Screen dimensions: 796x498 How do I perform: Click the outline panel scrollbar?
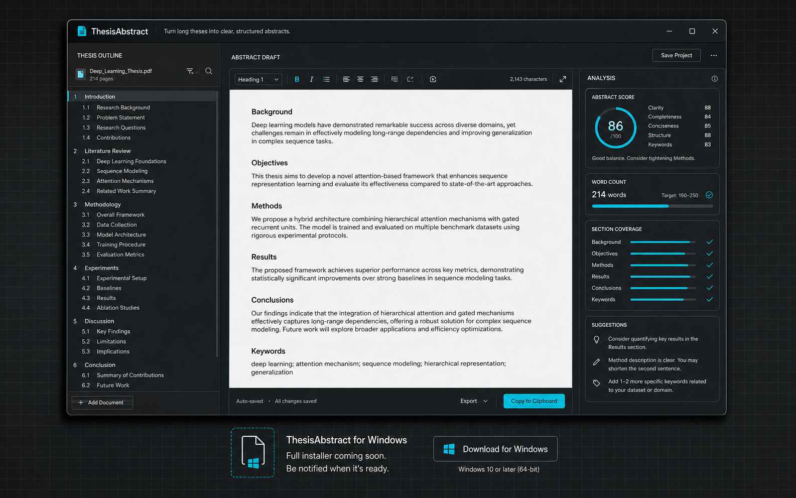tap(217, 223)
